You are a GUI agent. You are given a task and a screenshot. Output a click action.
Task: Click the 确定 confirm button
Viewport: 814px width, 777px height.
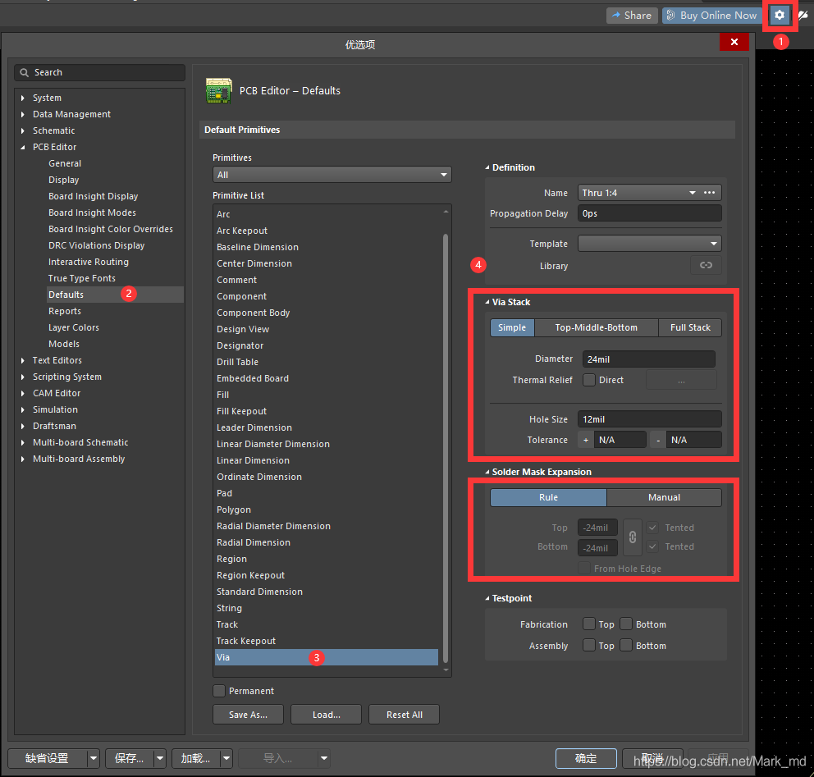[x=586, y=758]
